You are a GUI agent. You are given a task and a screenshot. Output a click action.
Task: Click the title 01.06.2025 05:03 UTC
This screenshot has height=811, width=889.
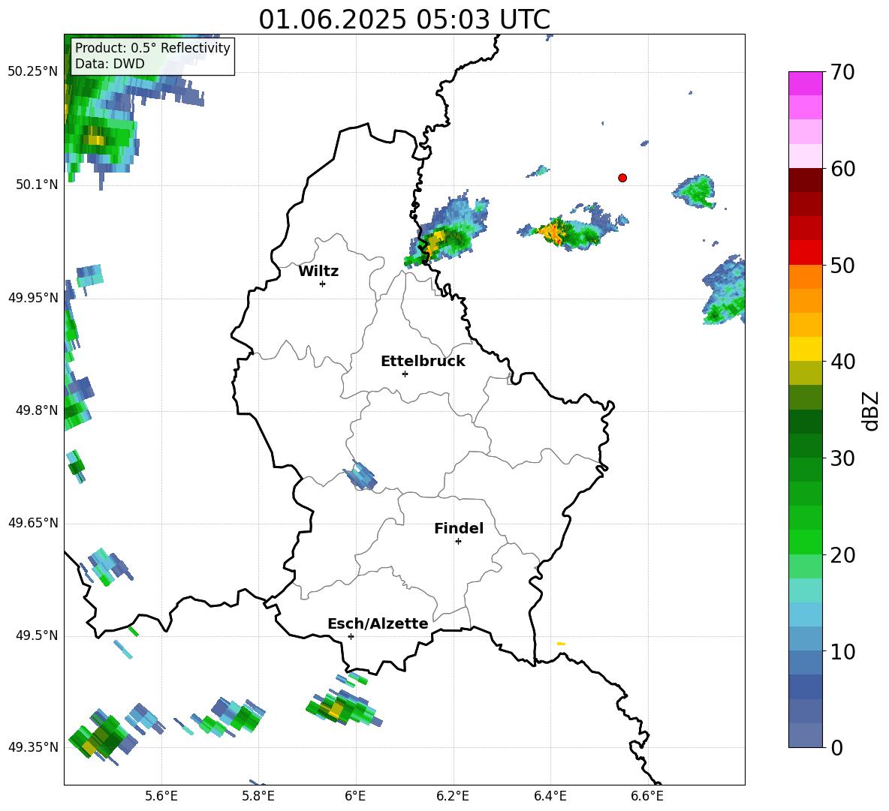click(404, 20)
